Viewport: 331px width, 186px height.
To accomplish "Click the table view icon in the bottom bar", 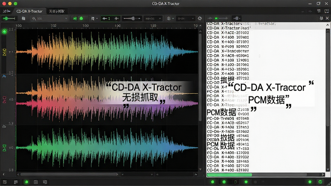I will click(x=5, y=182).
